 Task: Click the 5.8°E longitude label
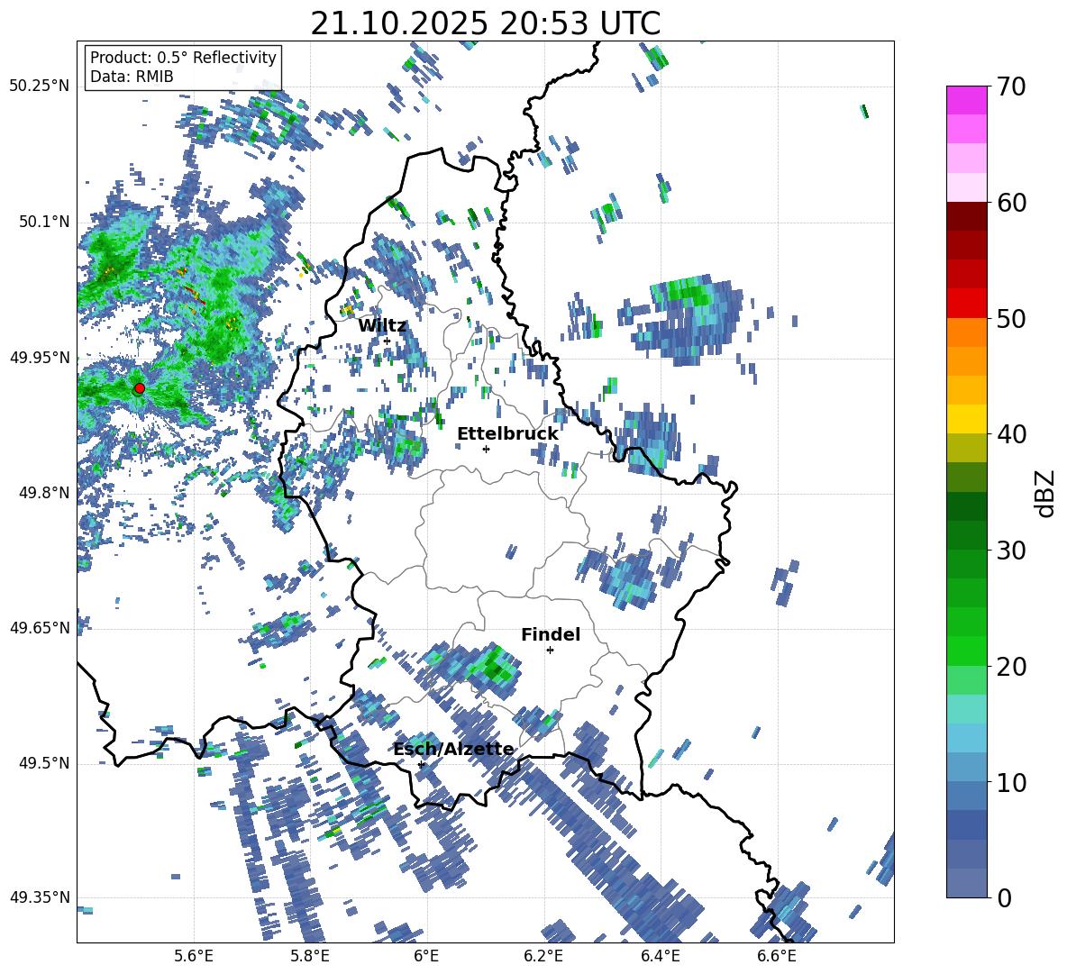click(x=310, y=956)
